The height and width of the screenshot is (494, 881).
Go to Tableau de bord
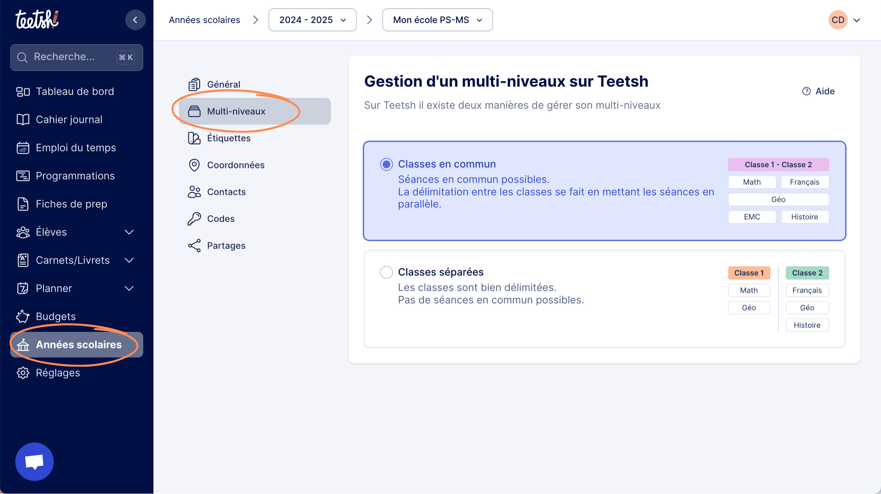(77, 92)
